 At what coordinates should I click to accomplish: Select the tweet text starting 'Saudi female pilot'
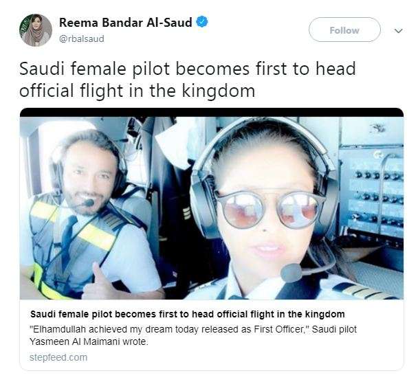point(188,80)
